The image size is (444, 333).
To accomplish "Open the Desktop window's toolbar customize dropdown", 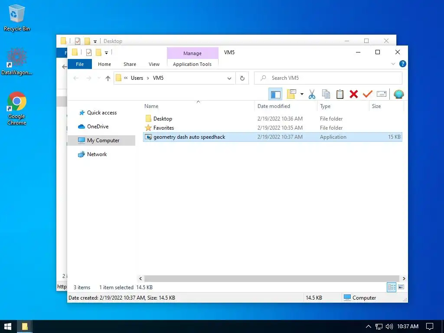I will [95, 41].
